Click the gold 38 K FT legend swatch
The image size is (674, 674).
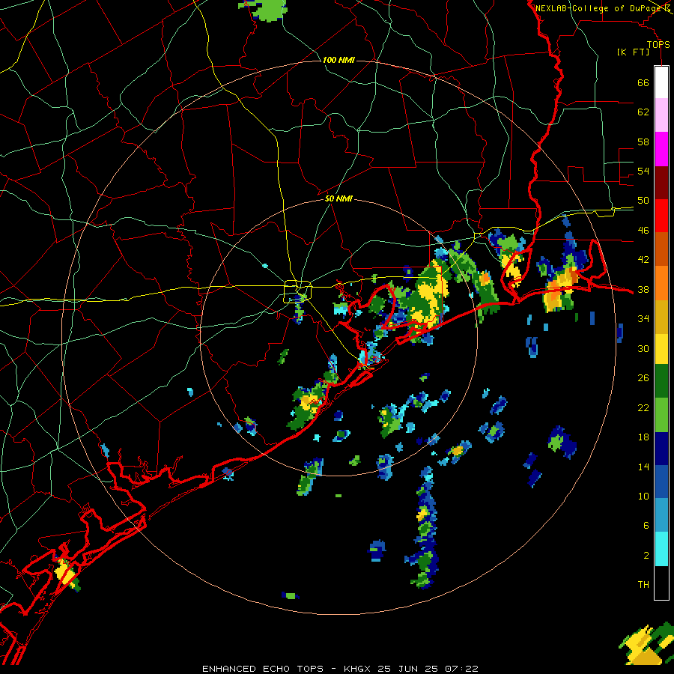click(x=661, y=318)
